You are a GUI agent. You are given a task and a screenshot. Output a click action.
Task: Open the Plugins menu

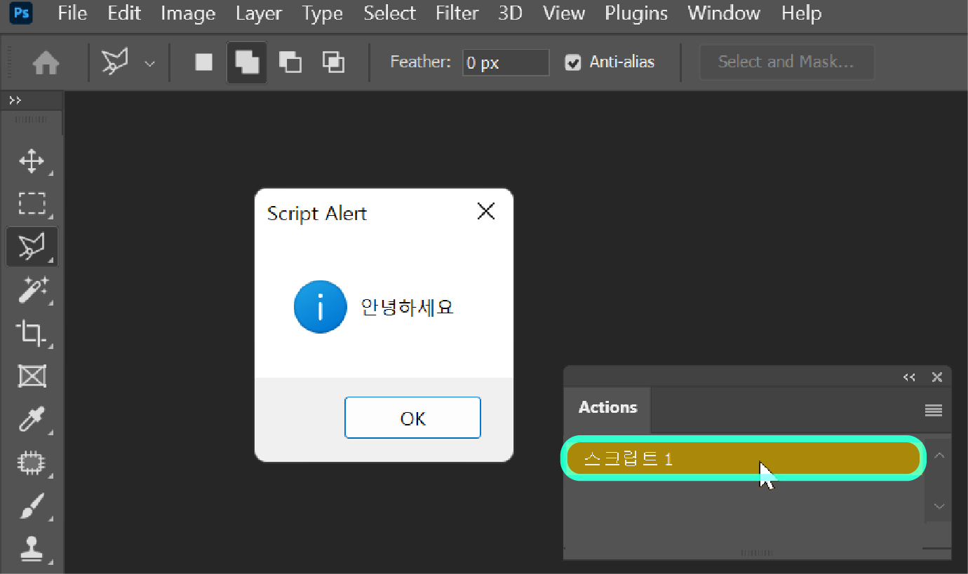point(636,13)
